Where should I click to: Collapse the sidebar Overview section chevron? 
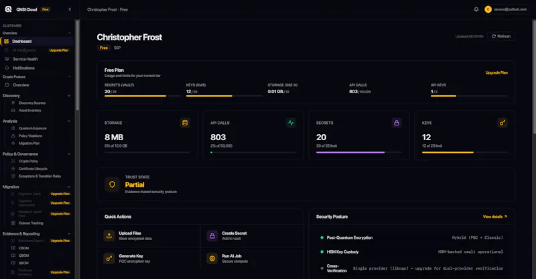(x=70, y=34)
